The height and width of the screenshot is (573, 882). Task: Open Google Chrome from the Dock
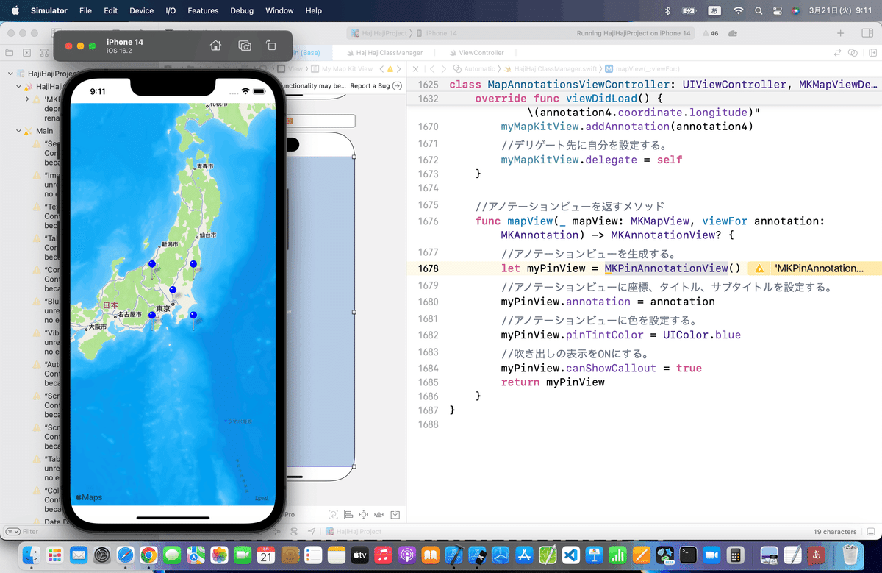148,555
